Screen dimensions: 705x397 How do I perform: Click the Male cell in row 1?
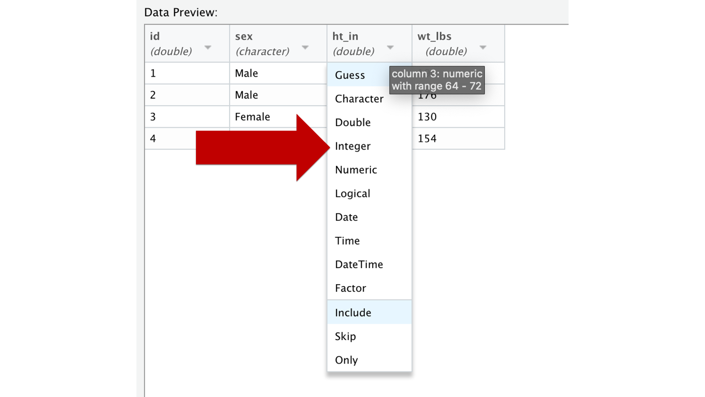pyautogui.click(x=278, y=73)
